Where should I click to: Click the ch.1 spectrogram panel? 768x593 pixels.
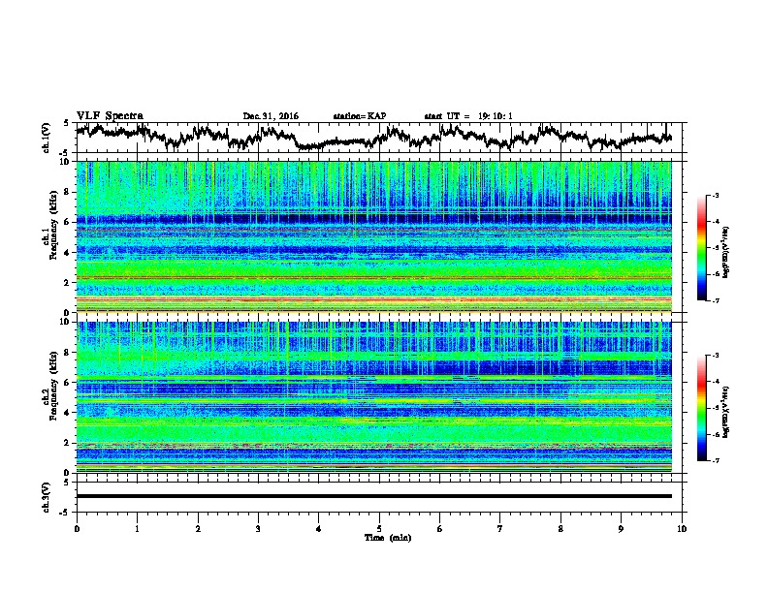[373, 236]
